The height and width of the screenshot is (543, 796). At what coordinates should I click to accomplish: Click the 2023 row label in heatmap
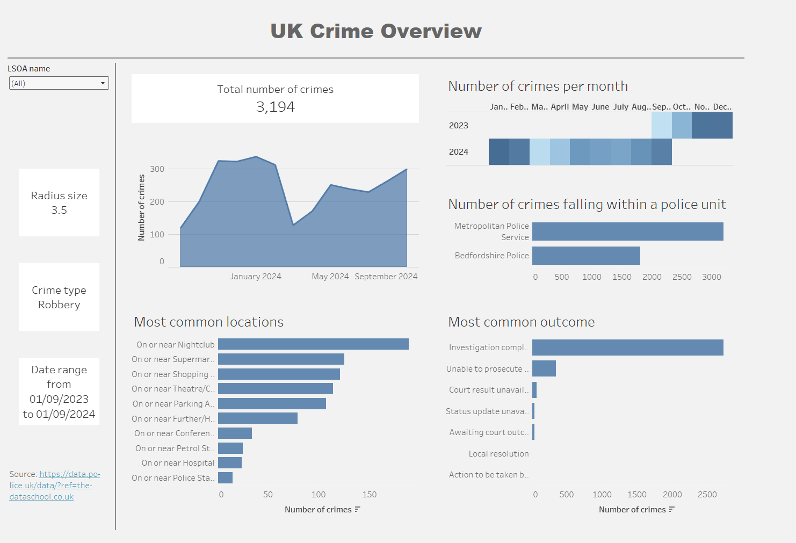coord(459,126)
